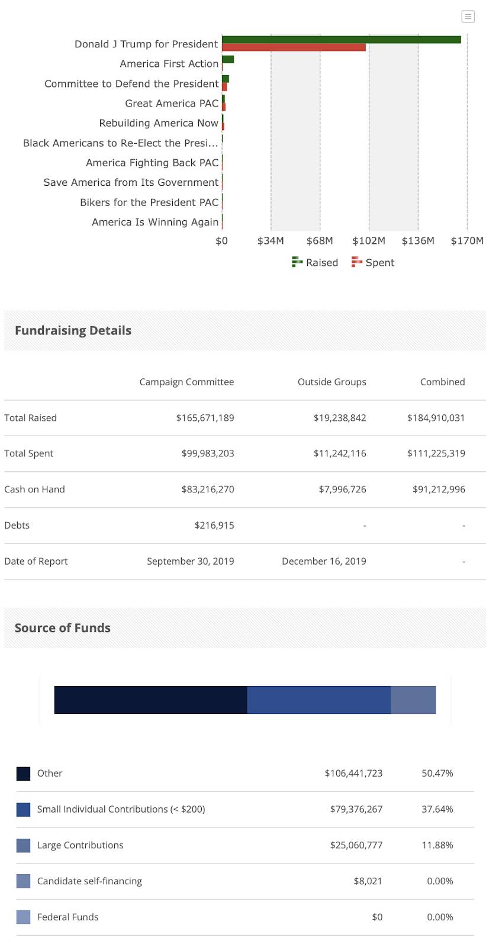Click the $102M axis tick label
486x947 pixels.
tap(369, 240)
